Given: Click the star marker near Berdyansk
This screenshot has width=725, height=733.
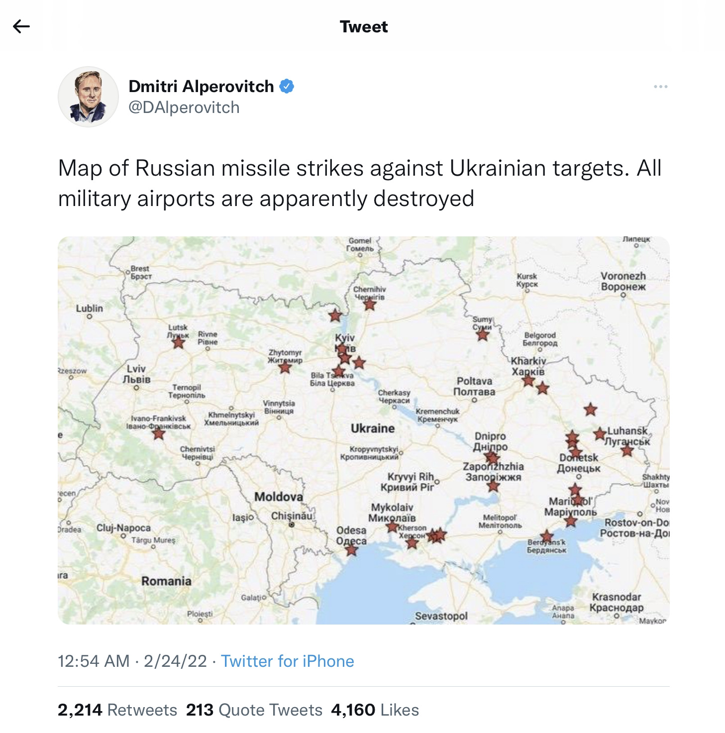Looking at the screenshot, I should pyautogui.click(x=547, y=536).
